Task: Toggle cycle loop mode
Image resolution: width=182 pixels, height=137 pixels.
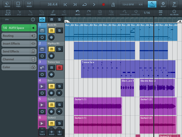Action: pos(84,5)
